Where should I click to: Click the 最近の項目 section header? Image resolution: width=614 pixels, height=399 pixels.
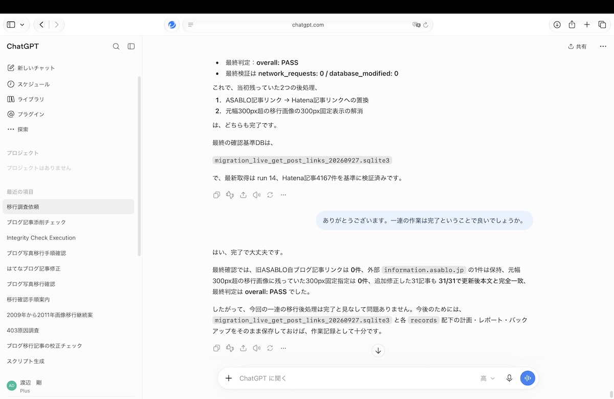(20, 192)
